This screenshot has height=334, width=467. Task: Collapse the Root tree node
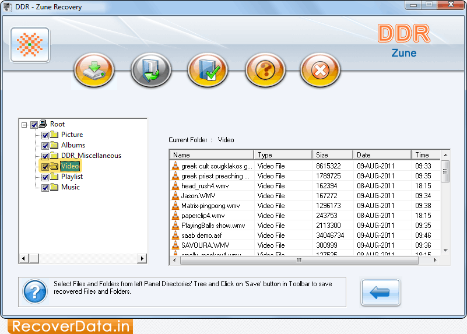24,125
